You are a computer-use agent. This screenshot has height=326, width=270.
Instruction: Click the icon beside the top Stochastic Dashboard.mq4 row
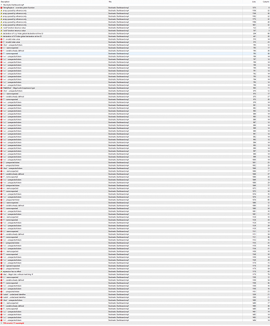(2, 5)
